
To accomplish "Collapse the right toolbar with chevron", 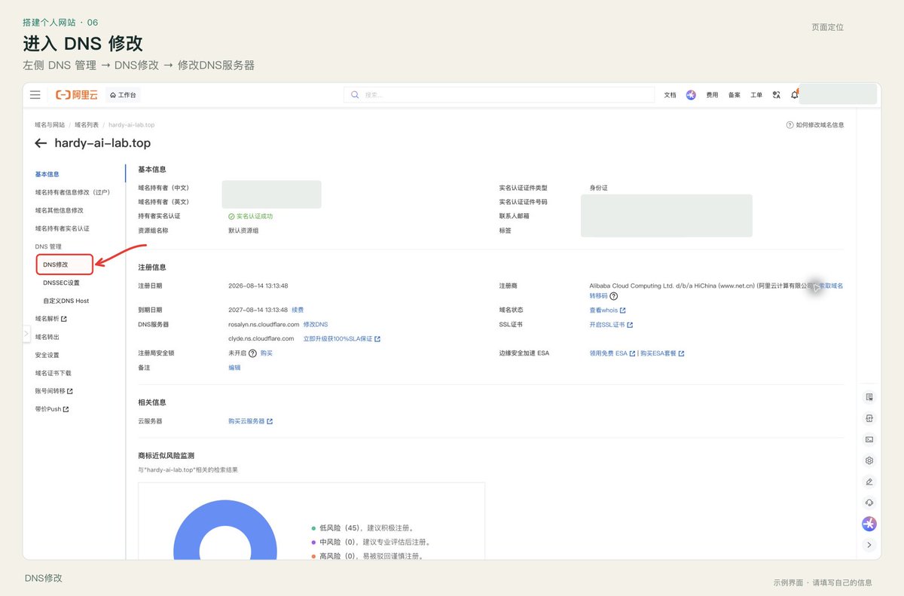I will pyautogui.click(x=869, y=545).
